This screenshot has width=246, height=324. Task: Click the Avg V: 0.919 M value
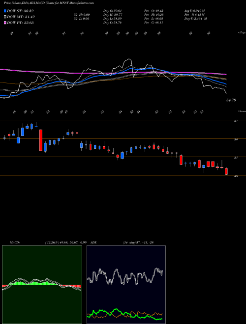pos(195,11)
